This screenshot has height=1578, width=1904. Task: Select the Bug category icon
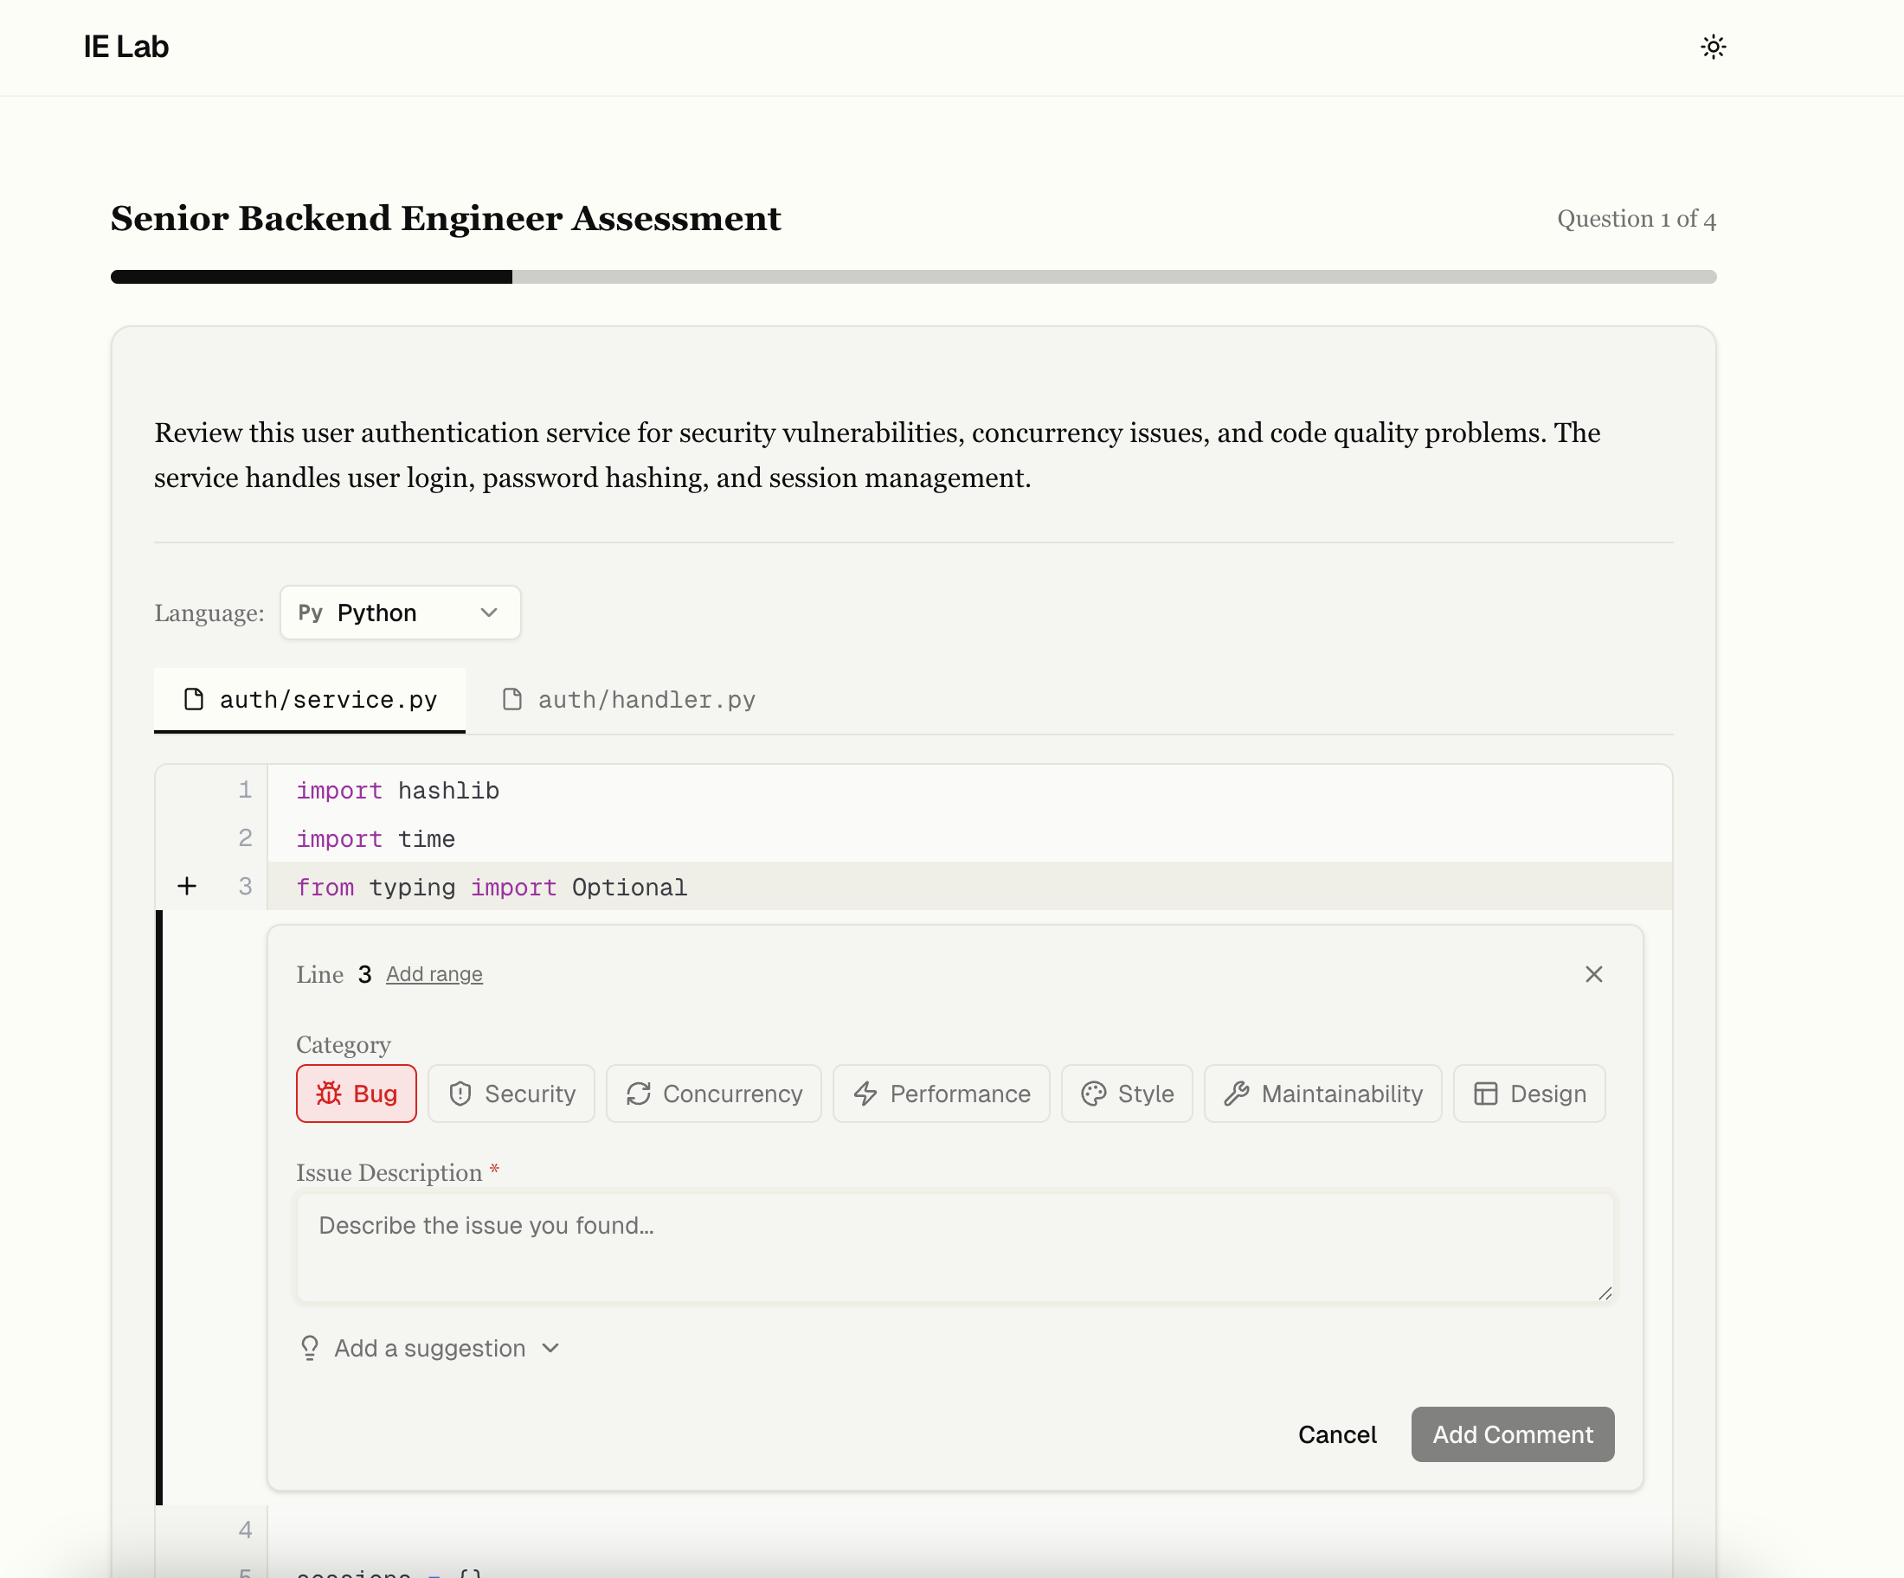point(330,1093)
